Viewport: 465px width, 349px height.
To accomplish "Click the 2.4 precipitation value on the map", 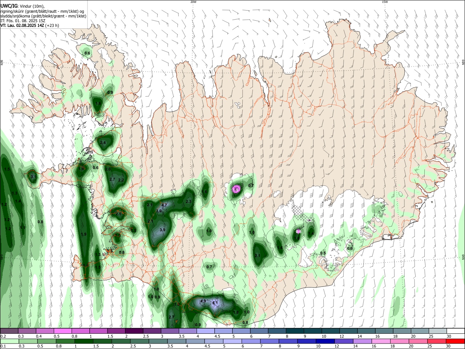I will pos(103,143).
